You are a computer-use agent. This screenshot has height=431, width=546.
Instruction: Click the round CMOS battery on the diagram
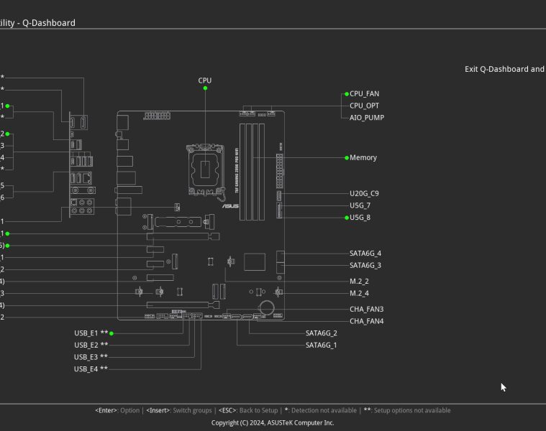[x=267, y=307]
